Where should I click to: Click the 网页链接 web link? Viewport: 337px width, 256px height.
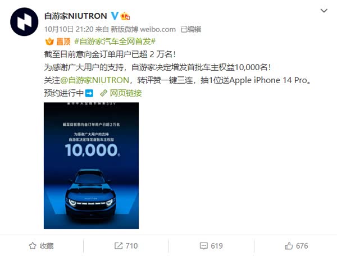[x=126, y=93]
